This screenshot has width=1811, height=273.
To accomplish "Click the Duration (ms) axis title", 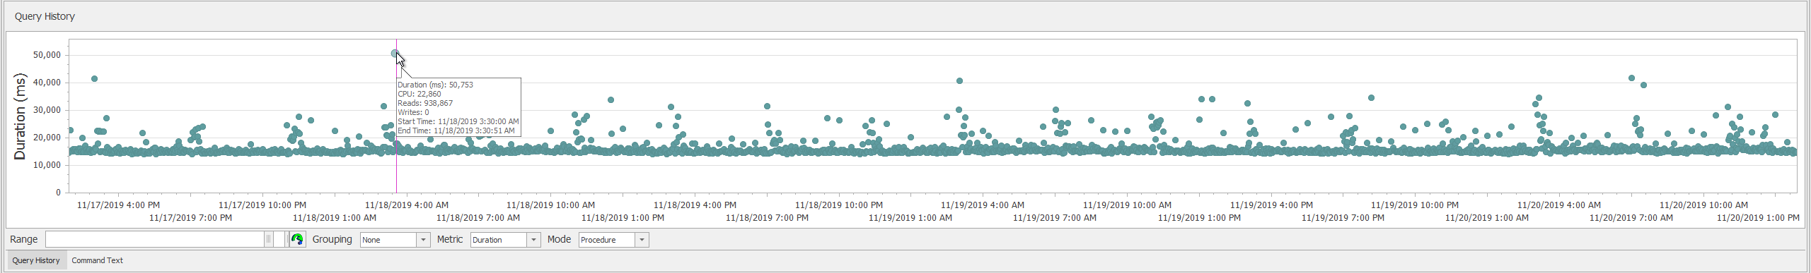I will click(20, 116).
